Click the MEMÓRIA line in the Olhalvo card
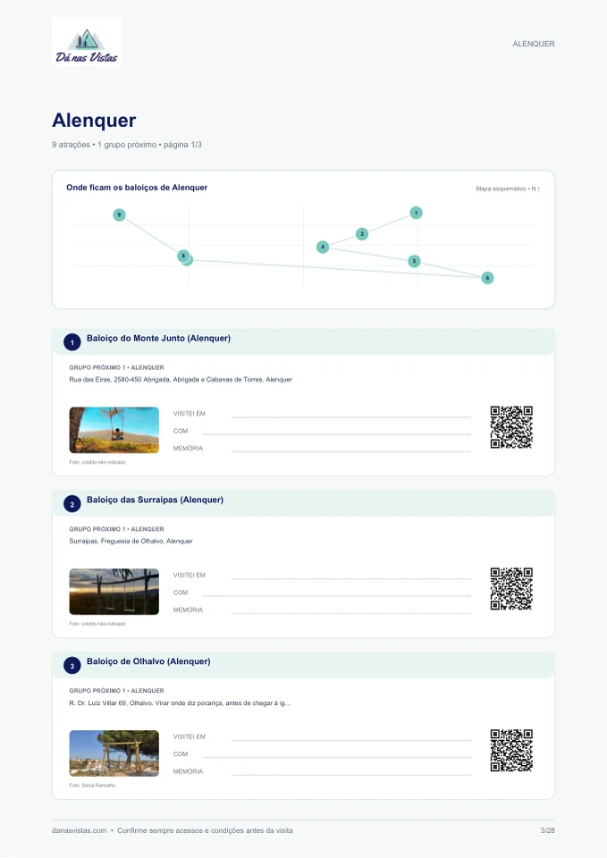This screenshot has height=858, width=607. [x=350, y=775]
